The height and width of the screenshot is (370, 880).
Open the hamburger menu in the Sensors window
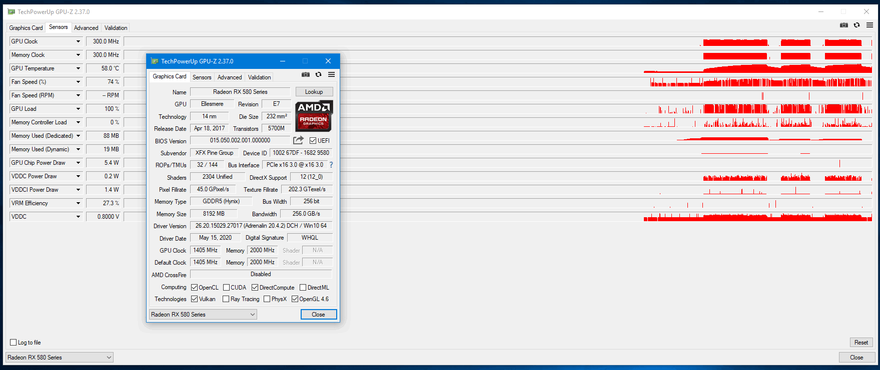coord(869,25)
